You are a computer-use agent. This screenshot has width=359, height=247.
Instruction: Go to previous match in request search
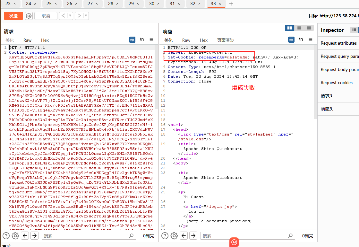(x=25, y=236)
